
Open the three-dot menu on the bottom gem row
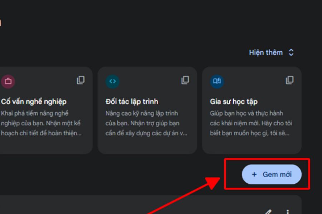tap(288, 212)
